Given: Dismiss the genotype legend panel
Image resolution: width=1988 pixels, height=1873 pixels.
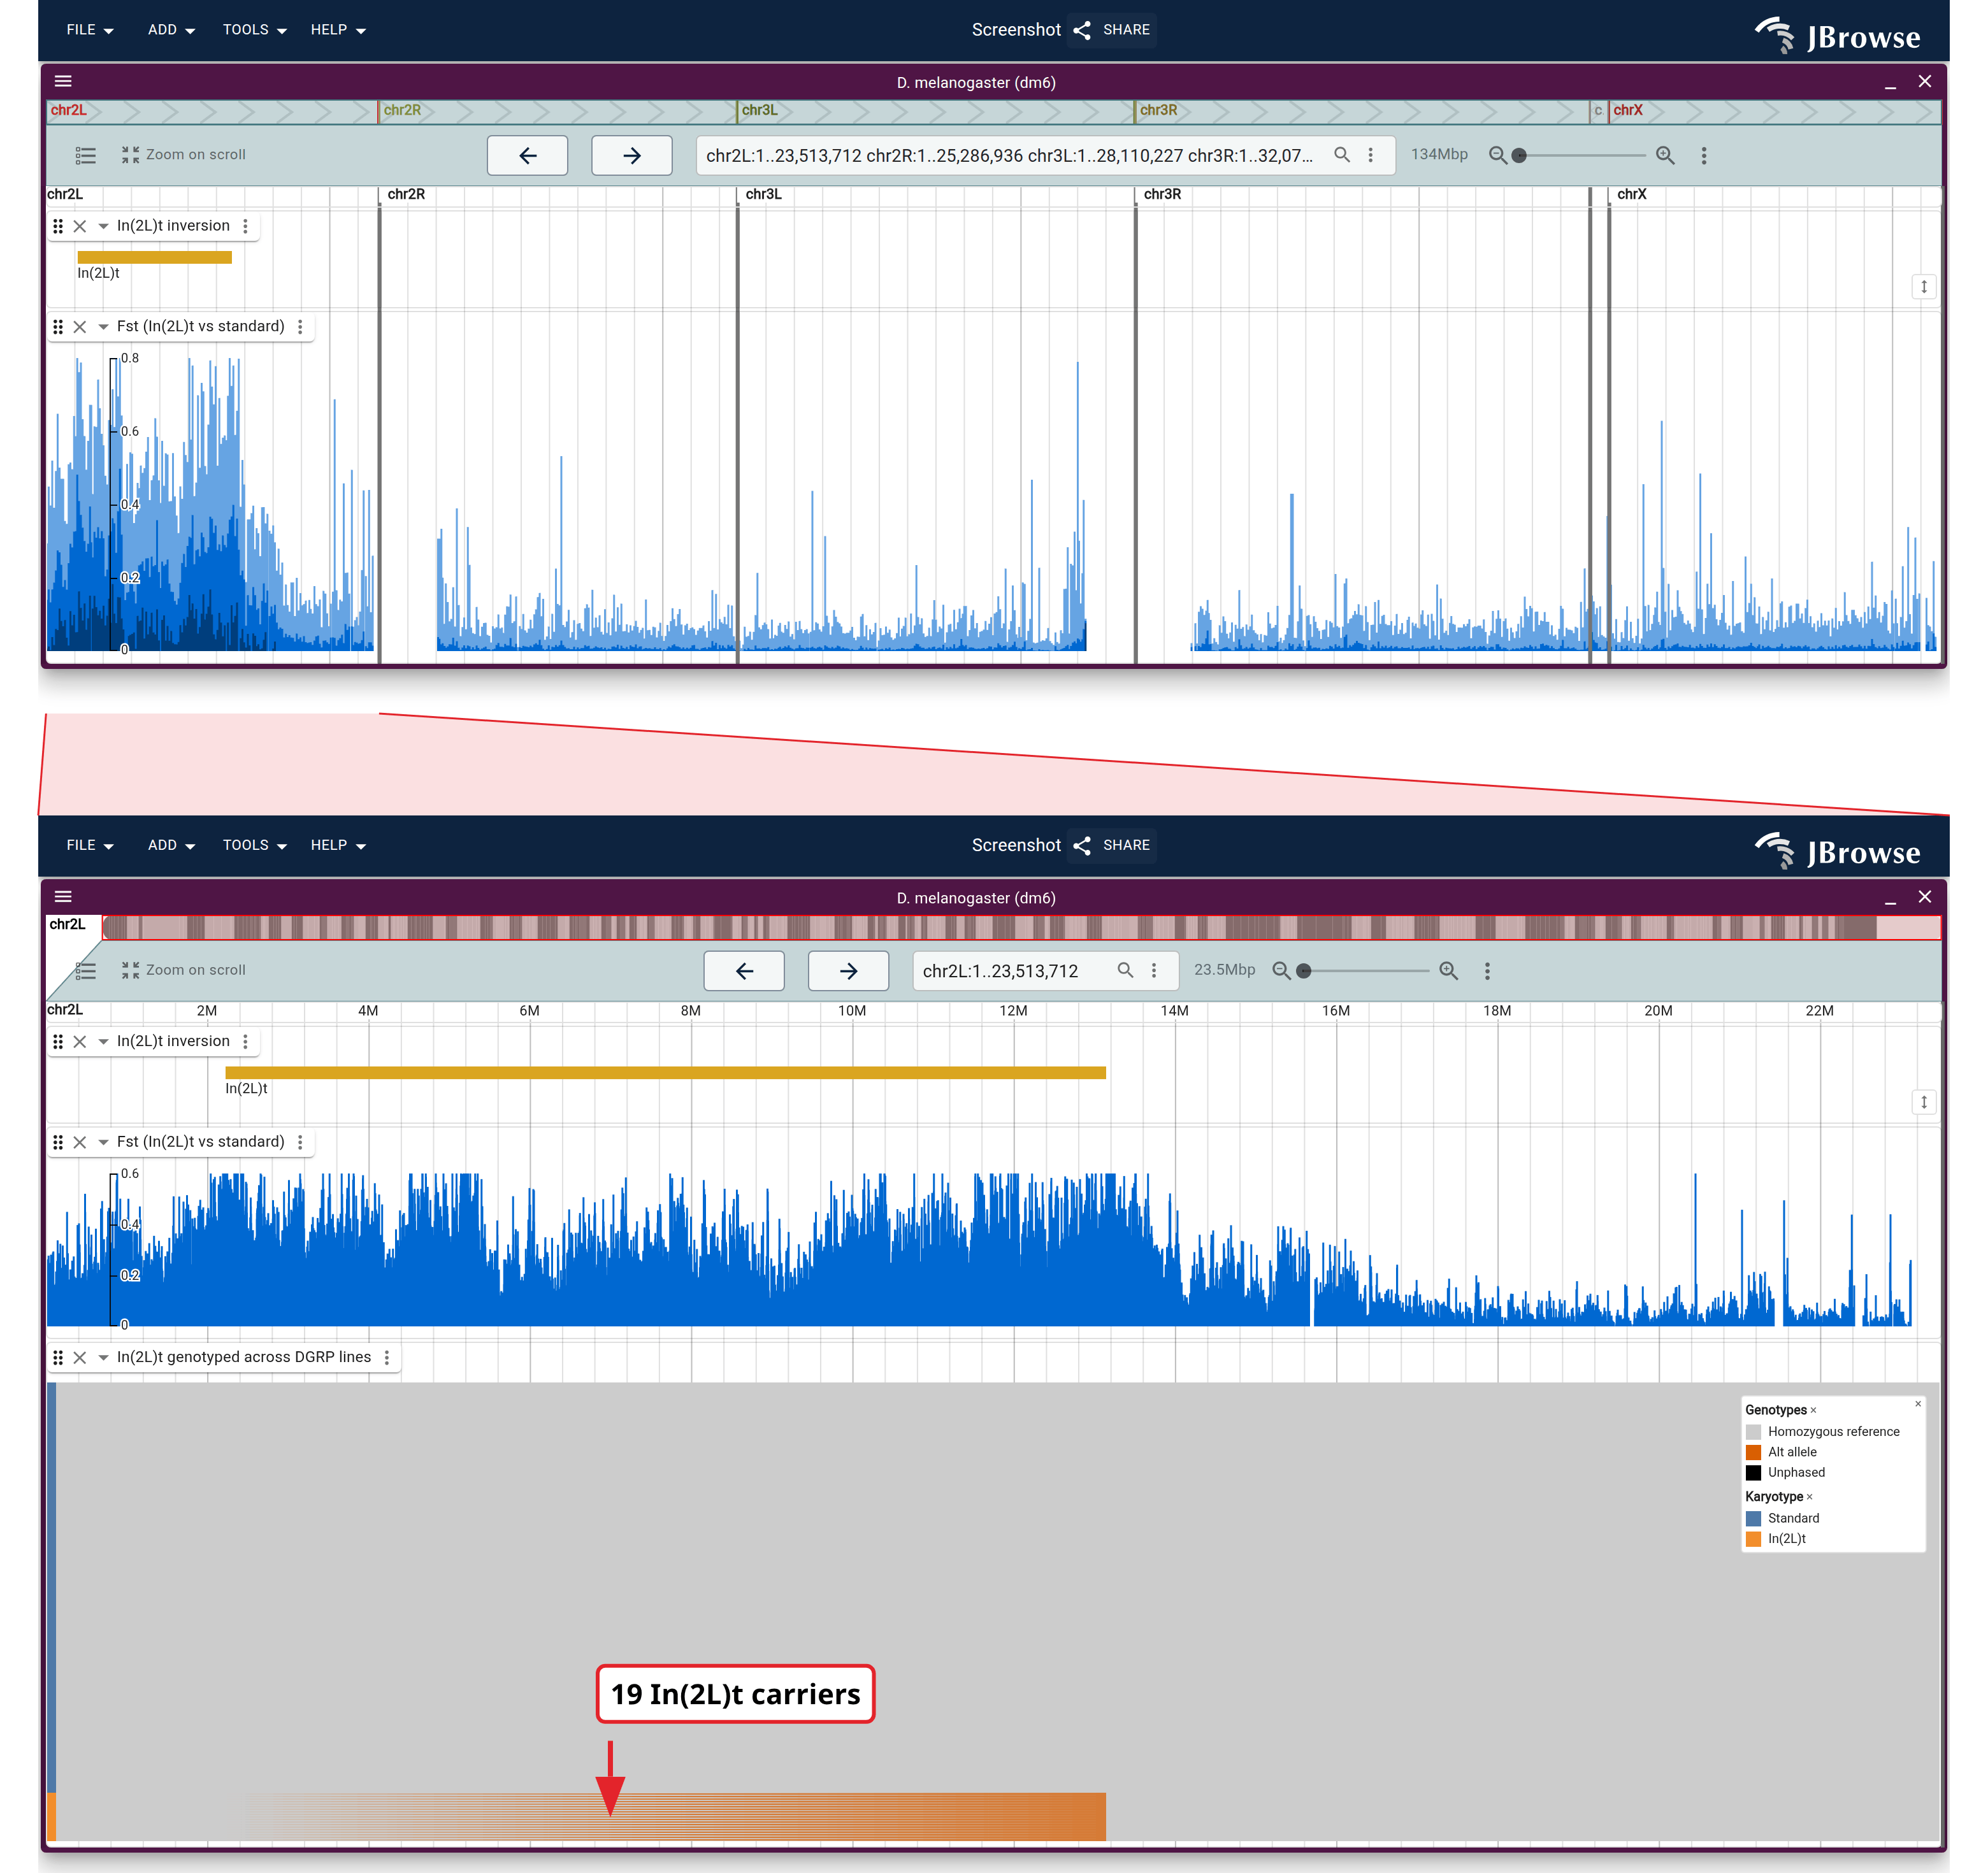Looking at the screenshot, I should pos(1918,1404).
